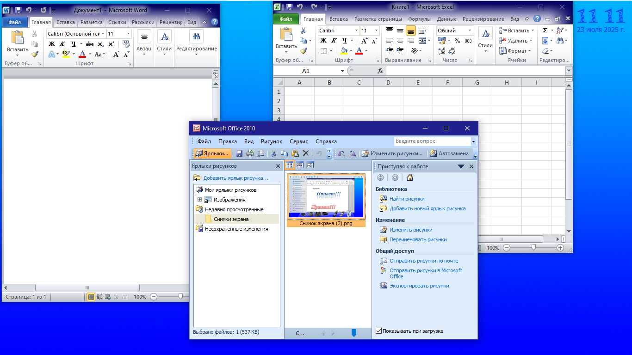The height and width of the screenshot is (355, 632).
Task: Toggle Italic (К) in Excel ribbon
Action: pos(334,41)
